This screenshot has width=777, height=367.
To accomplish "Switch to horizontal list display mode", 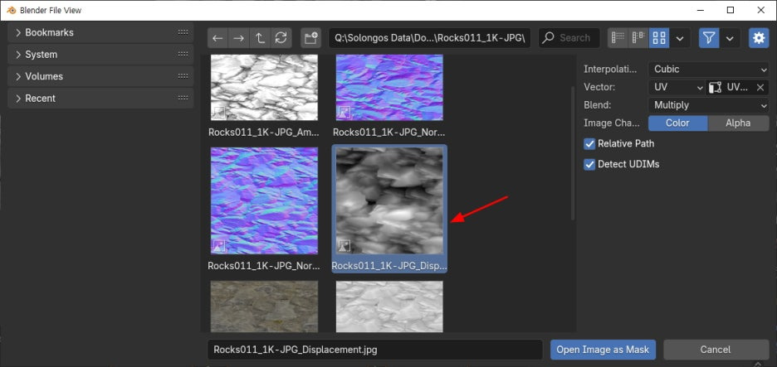I will click(638, 38).
